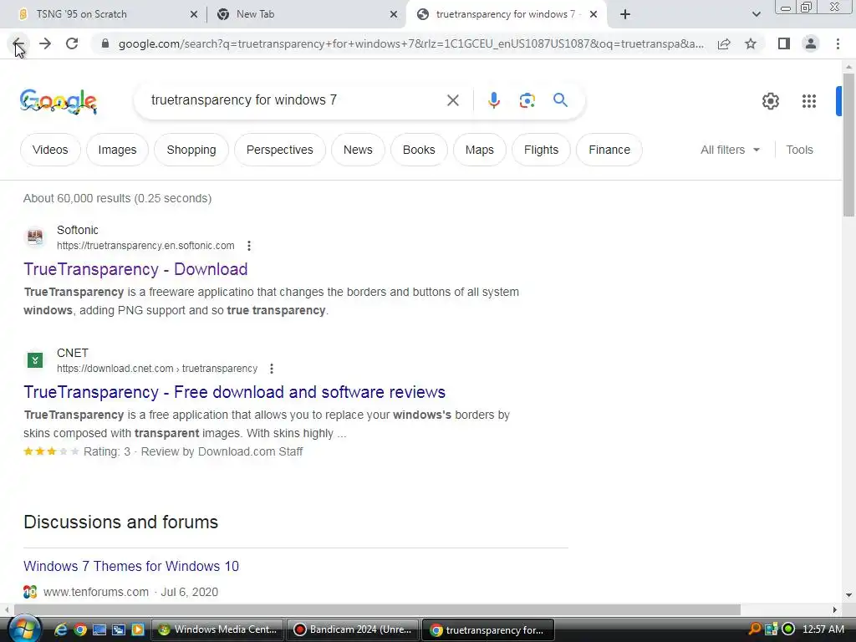Switch to the Bandicam 2024 taskbar button
Image resolution: width=856 pixels, height=642 pixels.
click(x=353, y=629)
